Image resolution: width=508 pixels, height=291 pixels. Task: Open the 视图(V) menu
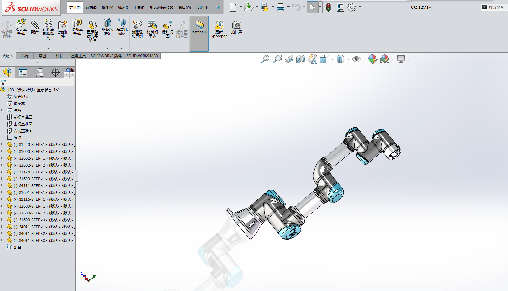tap(107, 7)
